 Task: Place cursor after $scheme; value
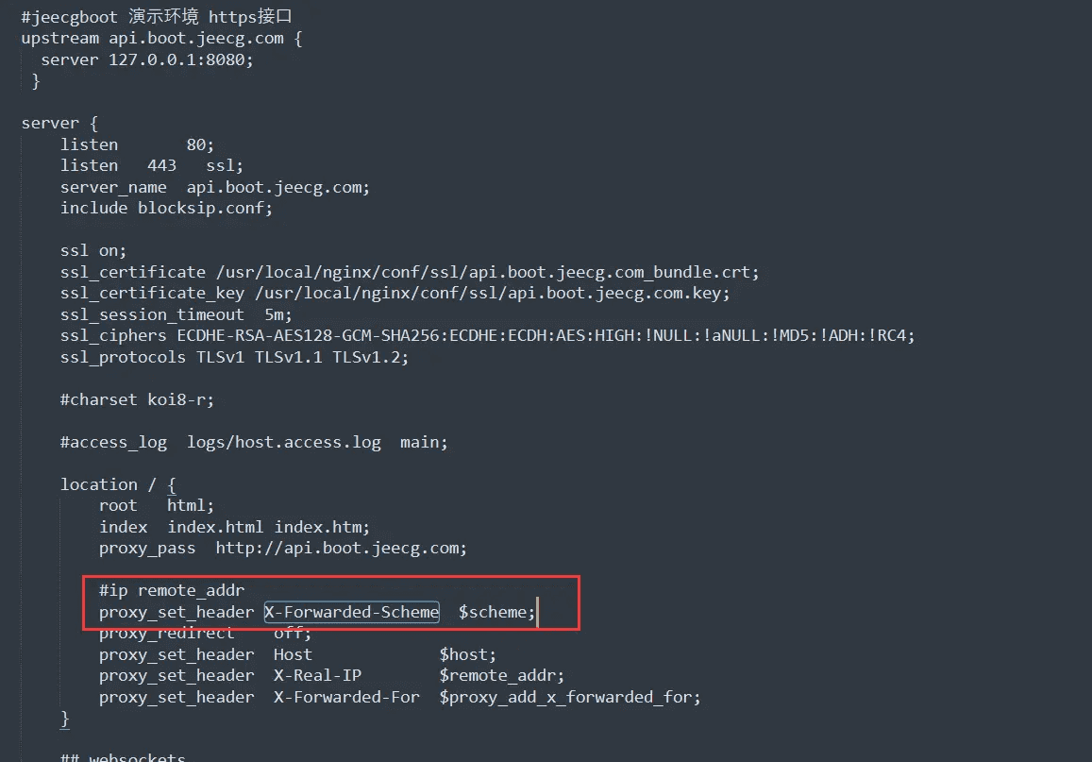537,612
